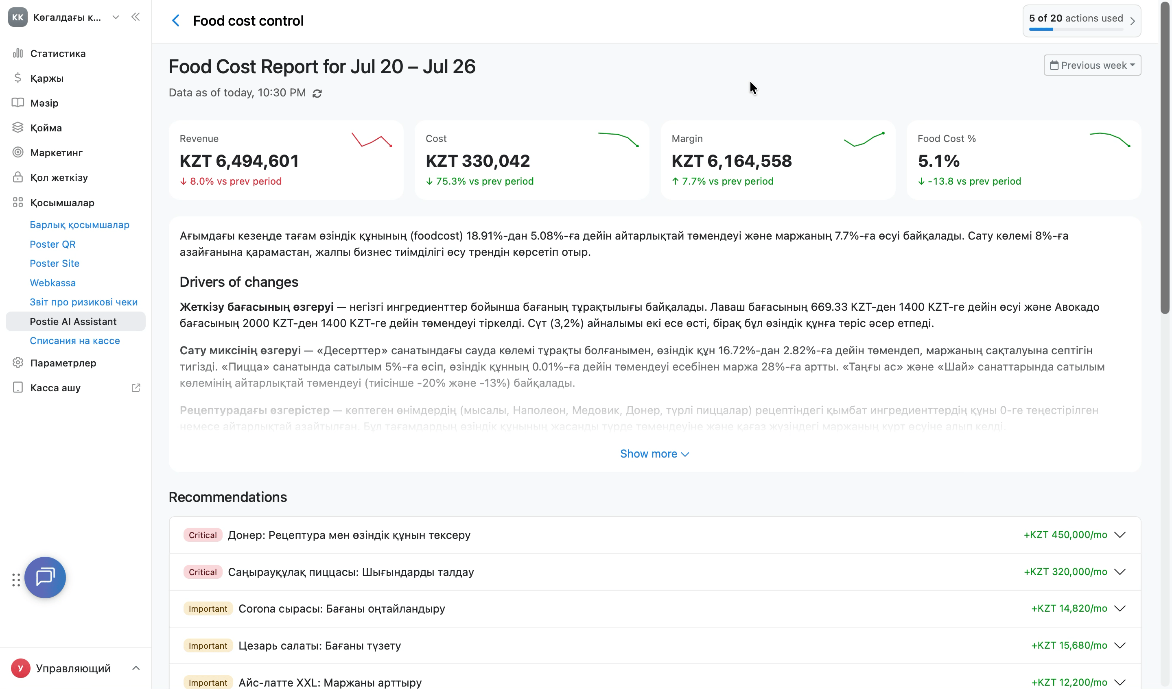Click the +KZT 320,000/mo value
This screenshot has width=1172, height=689.
(1065, 572)
